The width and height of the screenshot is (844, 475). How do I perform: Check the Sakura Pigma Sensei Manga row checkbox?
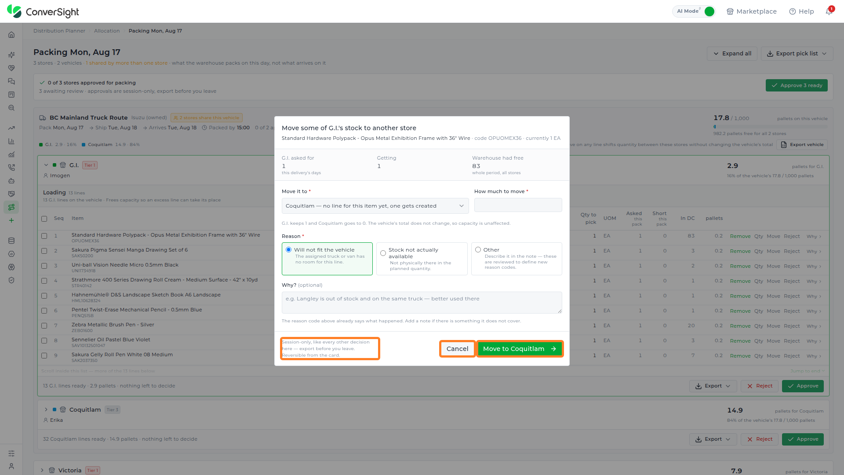44,251
